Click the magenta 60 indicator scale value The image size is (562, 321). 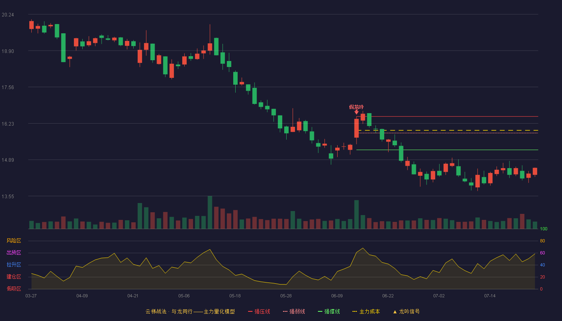(542, 253)
